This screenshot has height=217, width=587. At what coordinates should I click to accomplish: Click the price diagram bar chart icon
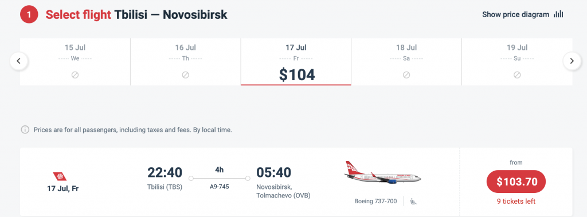(x=558, y=14)
